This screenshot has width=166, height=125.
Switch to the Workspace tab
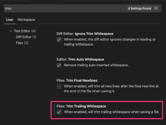click(x=26, y=20)
